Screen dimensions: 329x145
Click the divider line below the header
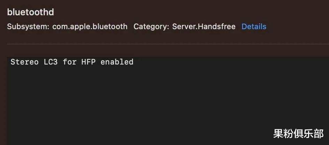click(x=167, y=44)
